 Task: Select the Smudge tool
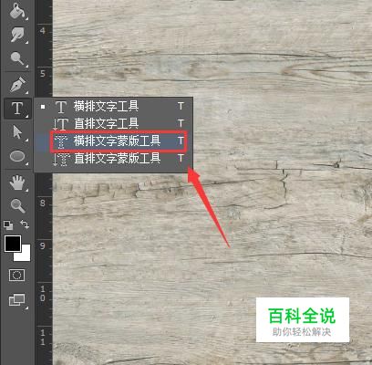pos(17,35)
